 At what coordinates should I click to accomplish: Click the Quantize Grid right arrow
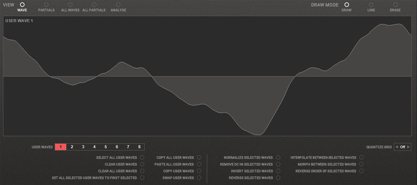coord(408,147)
